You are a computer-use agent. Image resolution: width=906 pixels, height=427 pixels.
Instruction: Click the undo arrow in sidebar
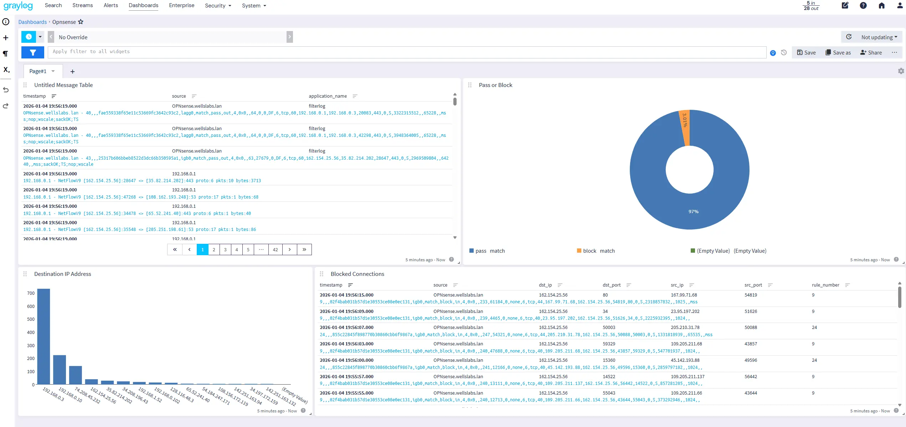6,90
